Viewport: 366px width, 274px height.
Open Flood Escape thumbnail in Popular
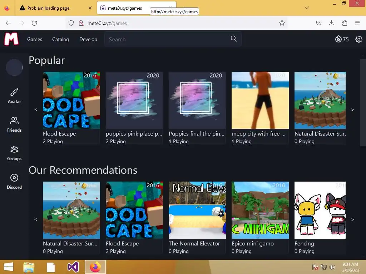[71, 100]
